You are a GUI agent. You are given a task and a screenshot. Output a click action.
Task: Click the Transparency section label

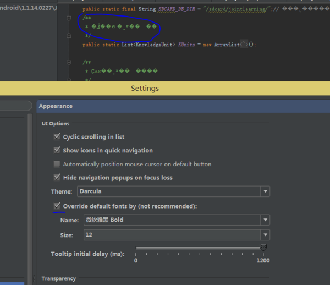click(59, 278)
